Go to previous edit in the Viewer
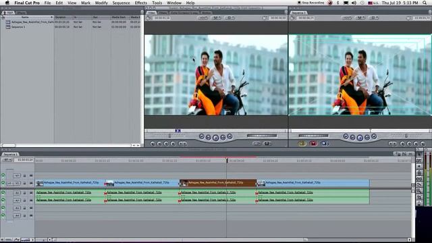The image size is (432, 243). 202,136
